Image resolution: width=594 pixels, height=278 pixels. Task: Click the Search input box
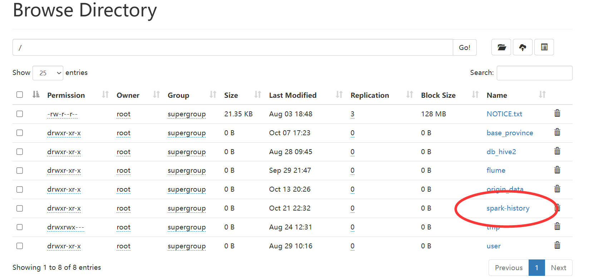(x=534, y=73)
